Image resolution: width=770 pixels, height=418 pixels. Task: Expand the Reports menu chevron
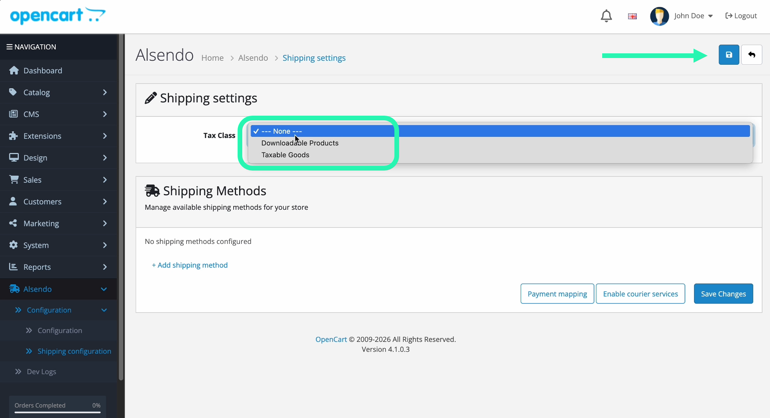[105, 267]
